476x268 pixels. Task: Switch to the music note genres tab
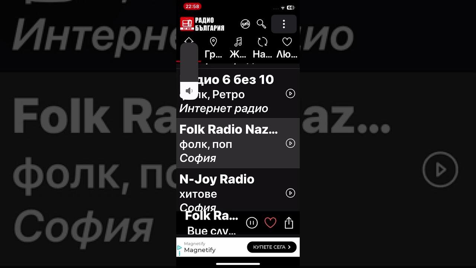238,48
